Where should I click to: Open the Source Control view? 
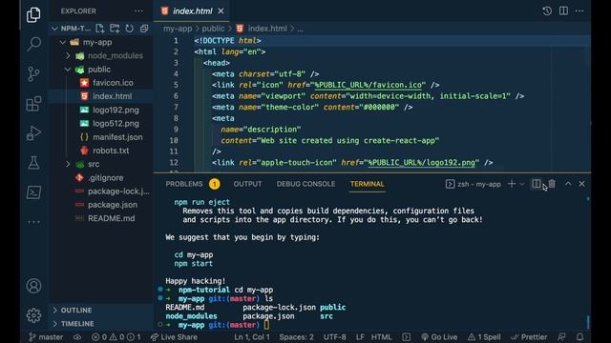coord(33,74)
